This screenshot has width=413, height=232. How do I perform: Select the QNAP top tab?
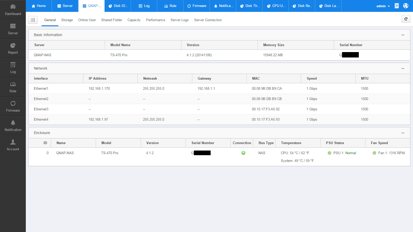pos(92,6)
